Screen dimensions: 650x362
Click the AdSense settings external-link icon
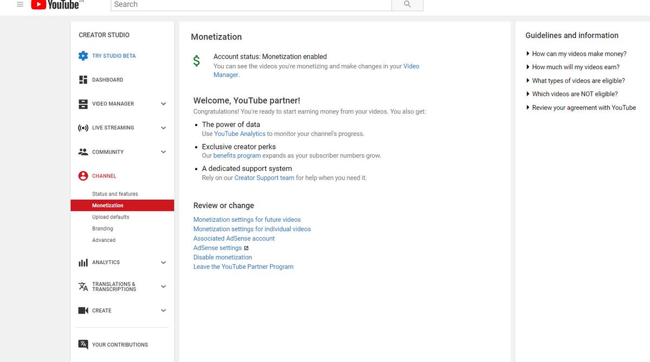pos(246,248)
